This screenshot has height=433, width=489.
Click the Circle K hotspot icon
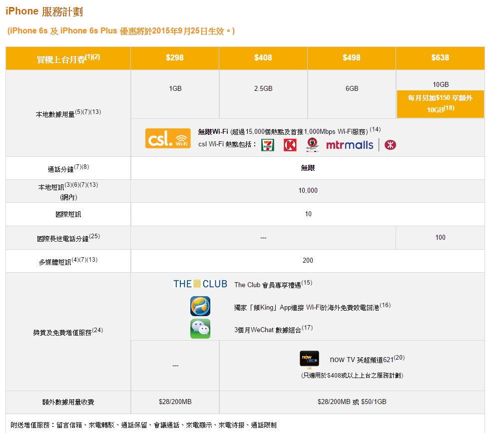[x=290, y=145]
